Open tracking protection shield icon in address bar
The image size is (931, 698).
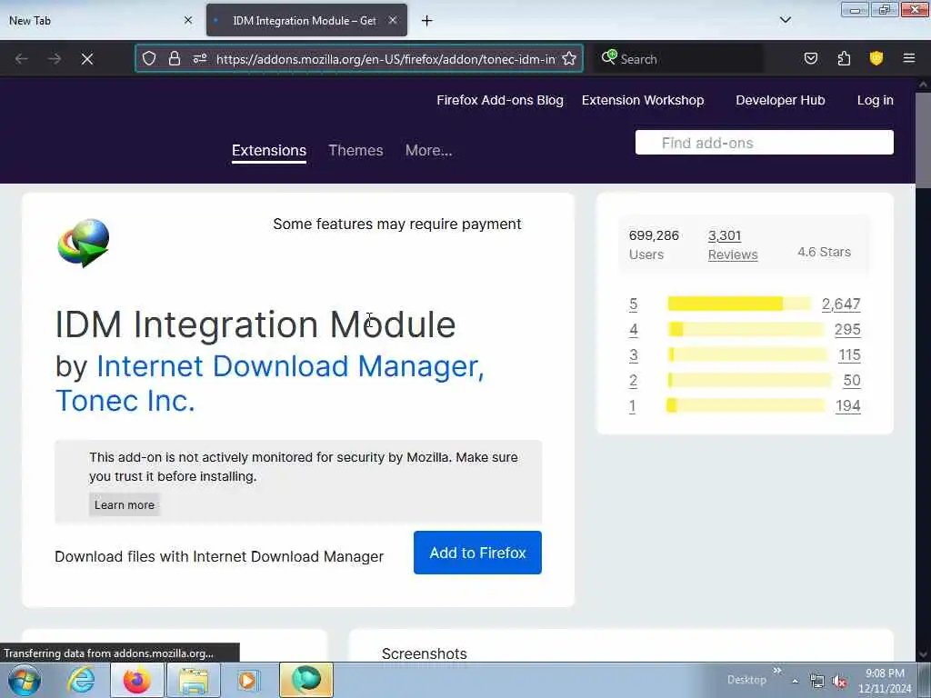[x=149, y=58]
